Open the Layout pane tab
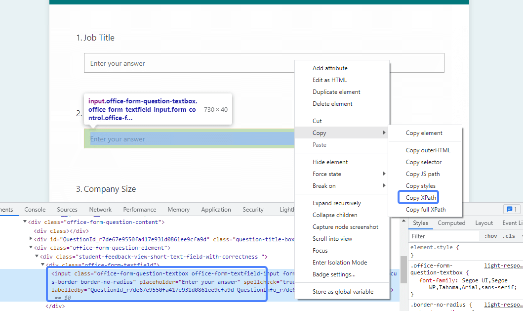This screenshot has width=523, height=311. point(483,223)
